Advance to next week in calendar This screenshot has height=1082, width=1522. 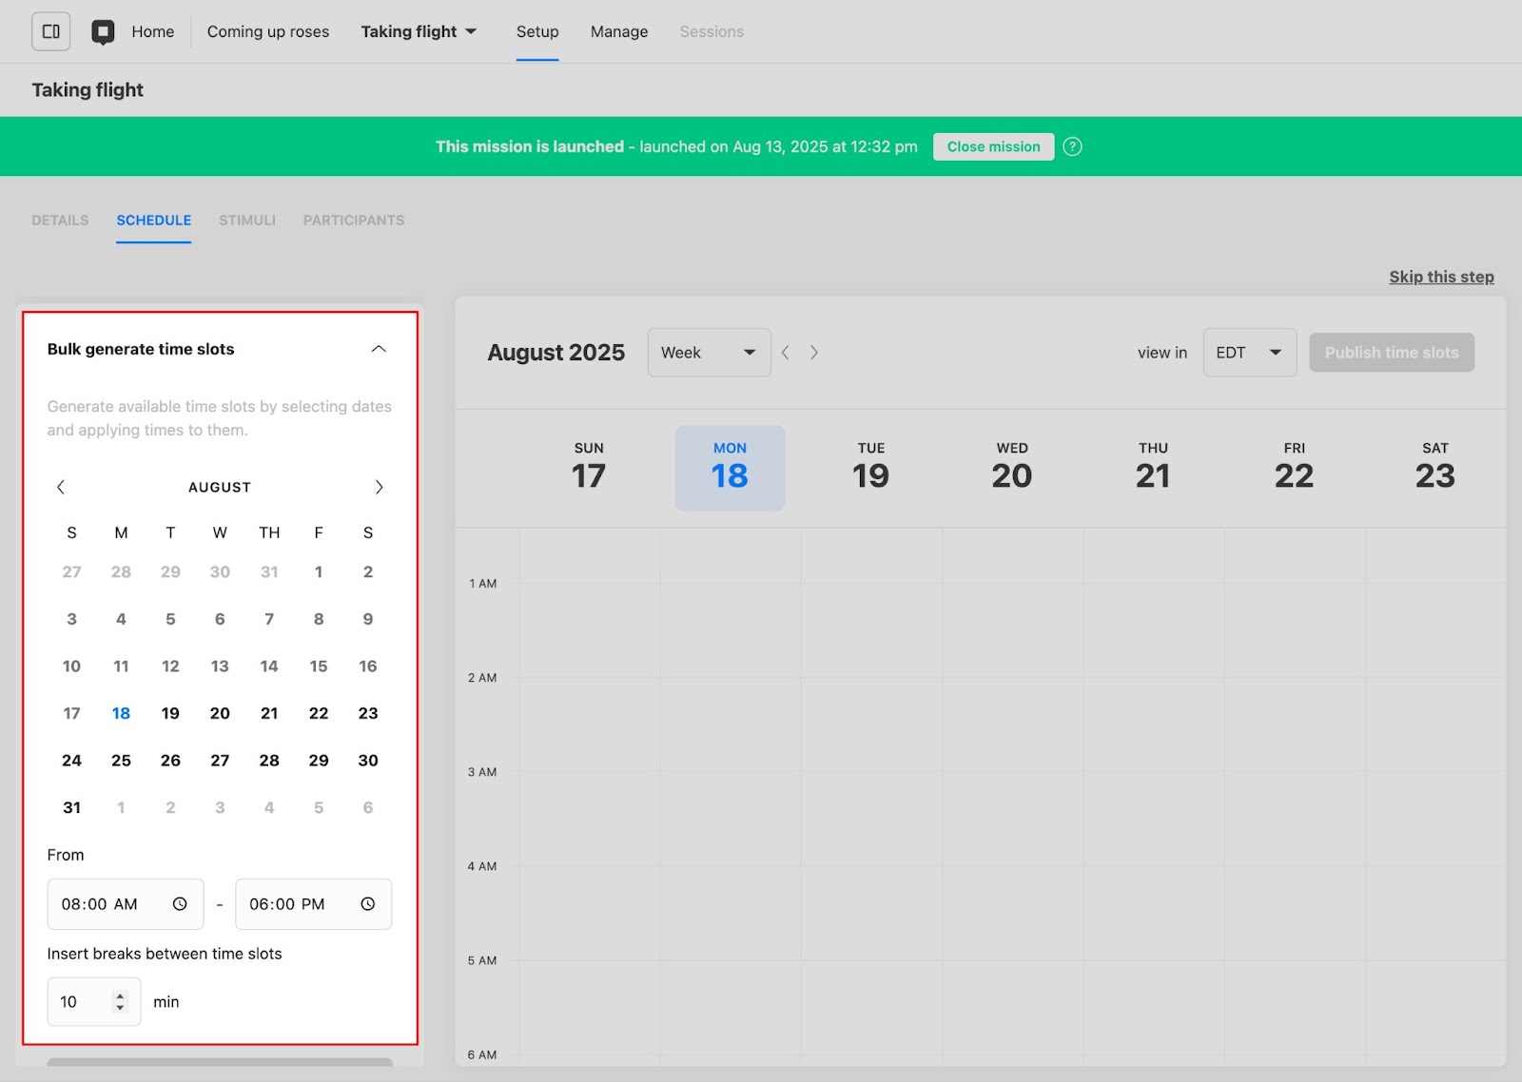click(814, 353)
